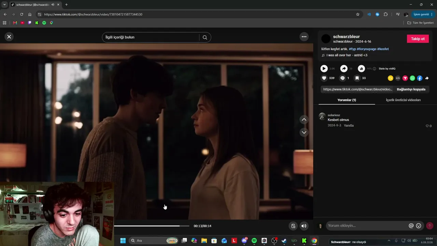Click the vidIQ engagement chart icon
437x246 pixels.
click(361, 69)
